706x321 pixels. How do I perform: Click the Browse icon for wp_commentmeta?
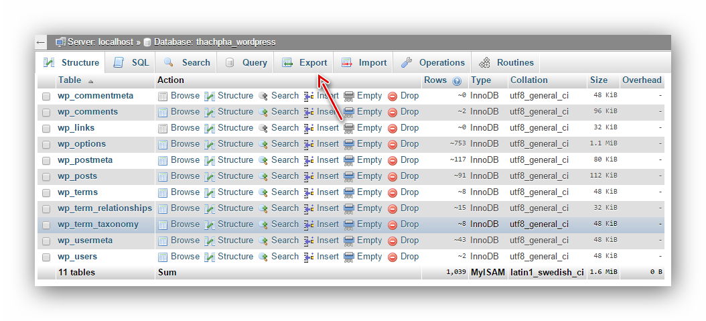point(163,96)
